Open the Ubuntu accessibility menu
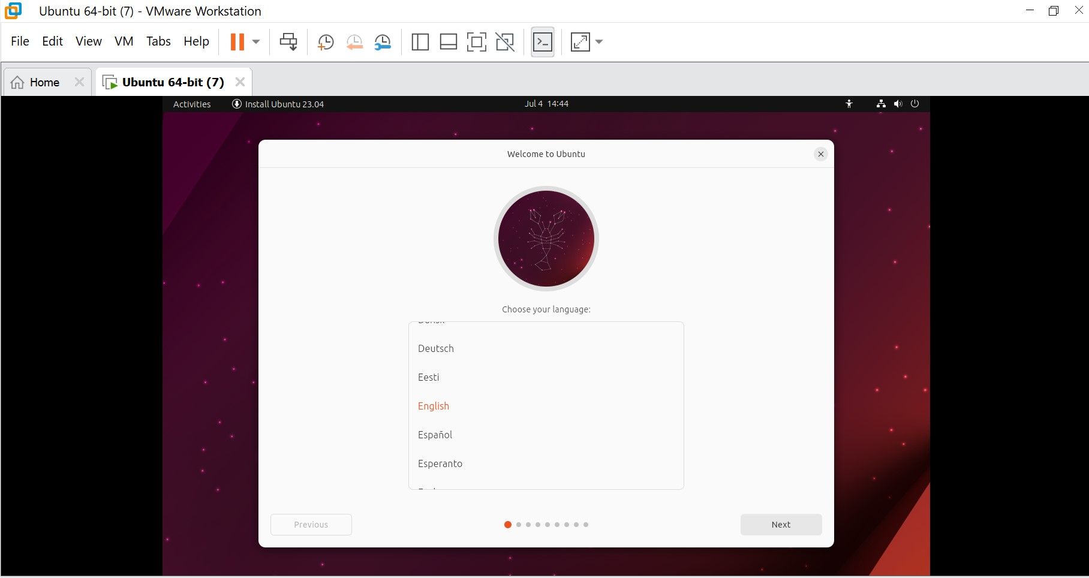The image size is (1089, 578). (849, 104)
